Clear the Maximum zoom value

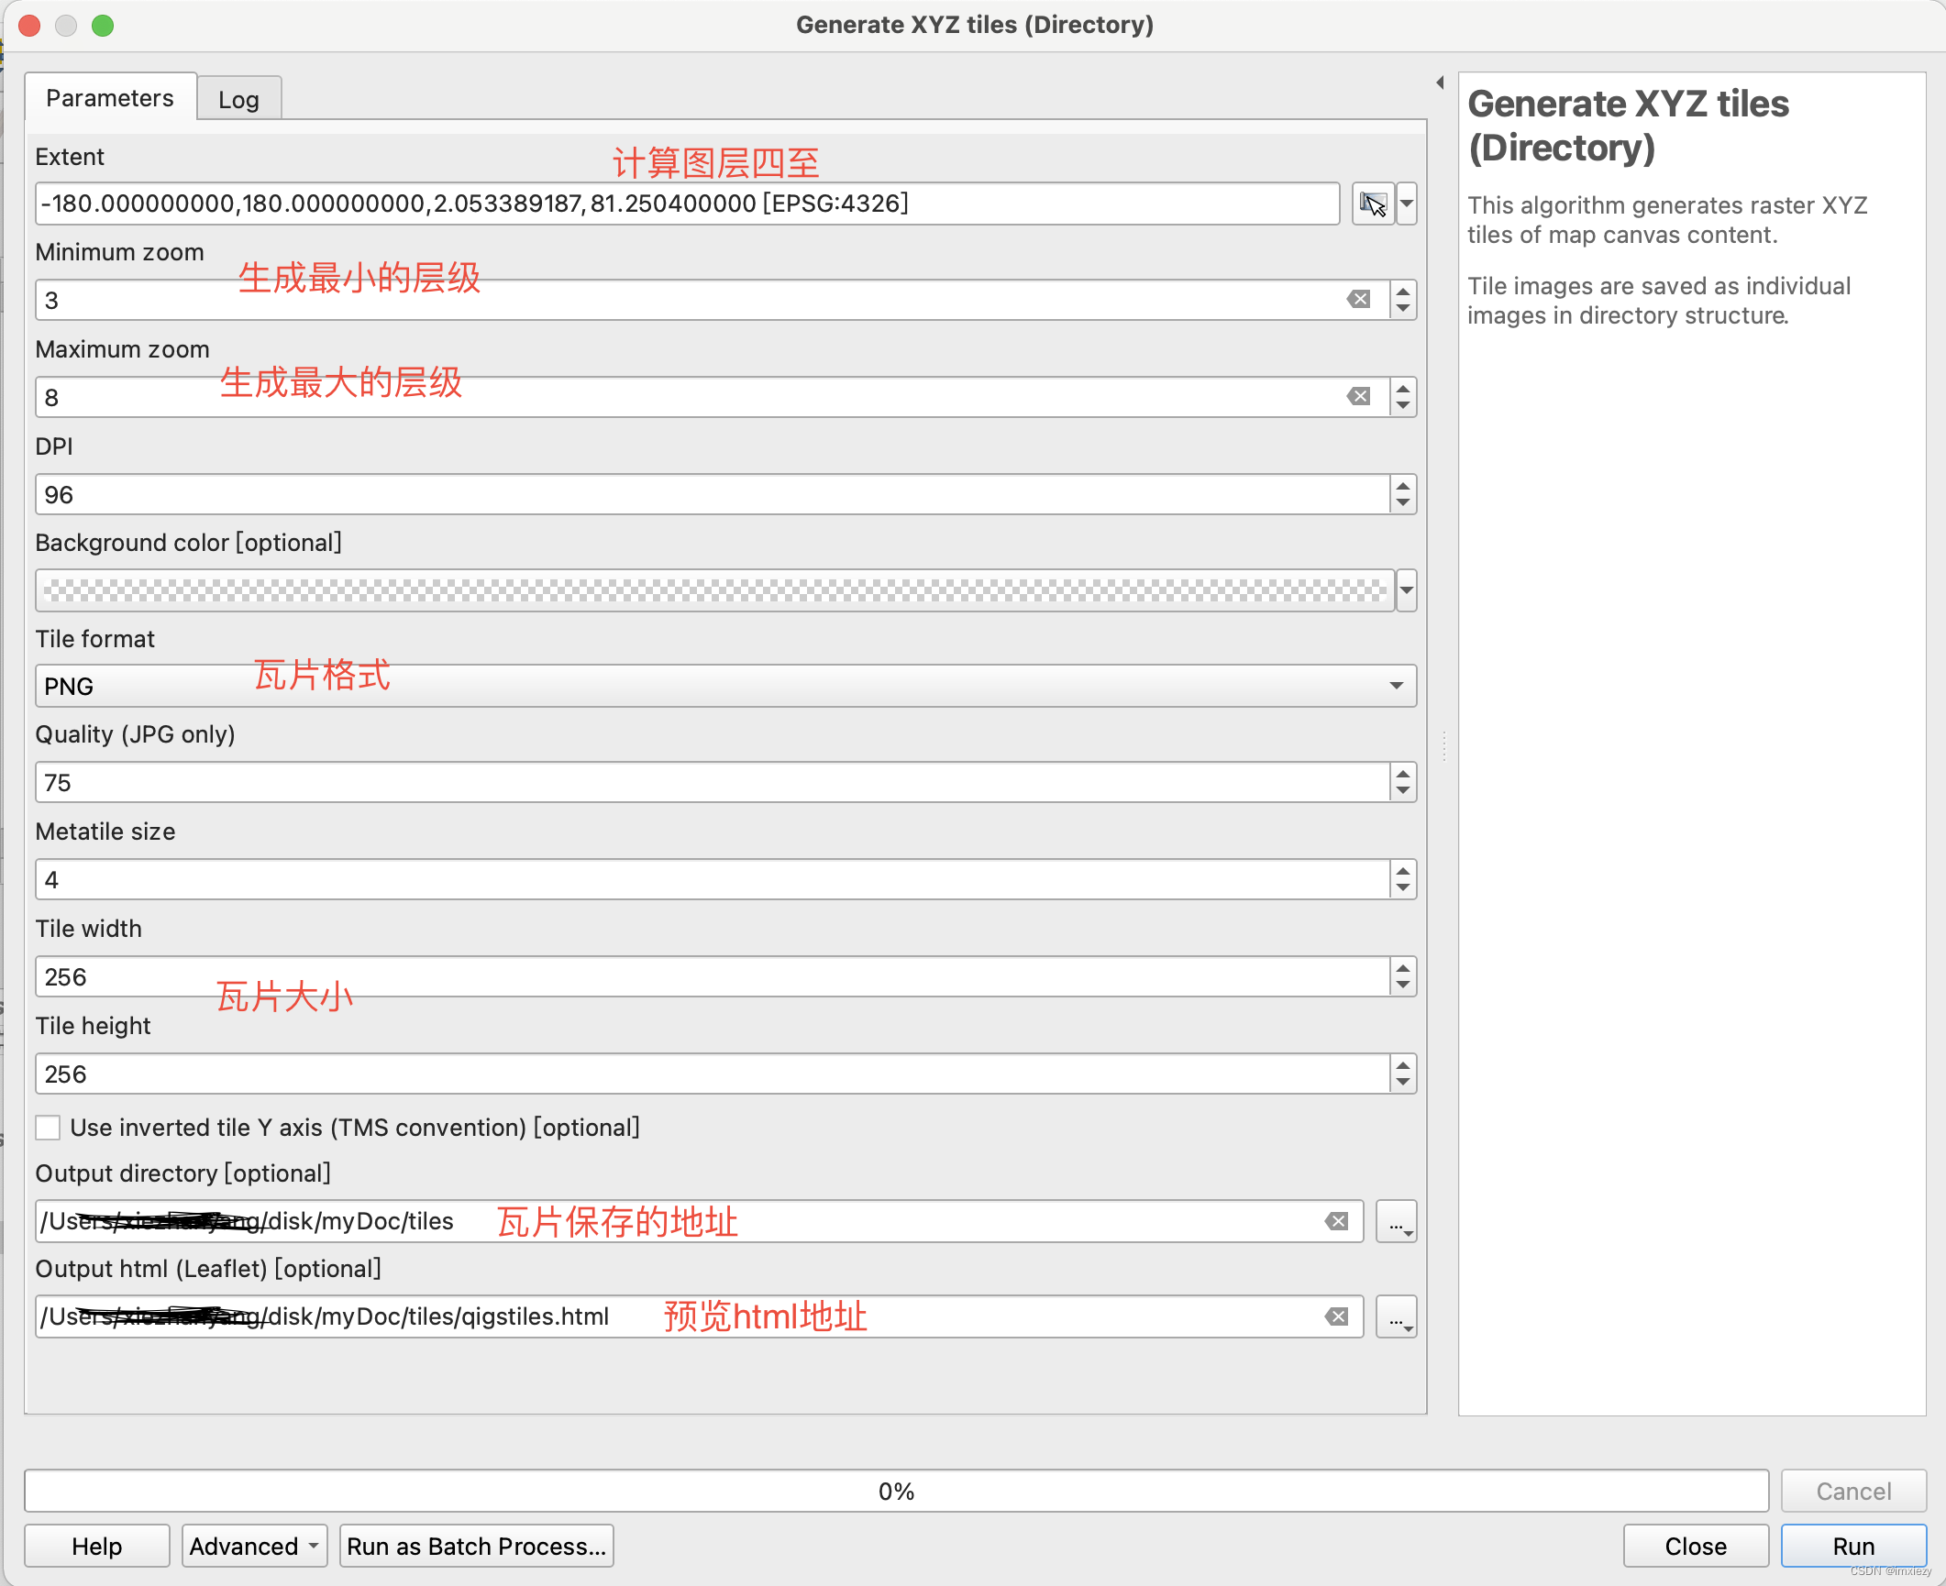(x=1358, y=397)
